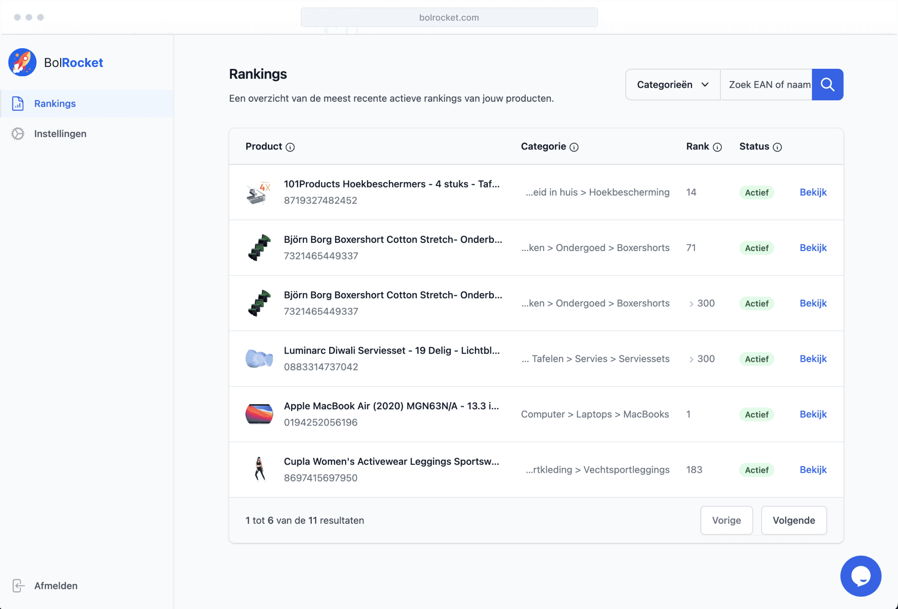Image resolution: width=898 pixels, height=609 pixels.
Task: Click the Apple MacBook Air (2020) title
Action: [x=391, y=406]
